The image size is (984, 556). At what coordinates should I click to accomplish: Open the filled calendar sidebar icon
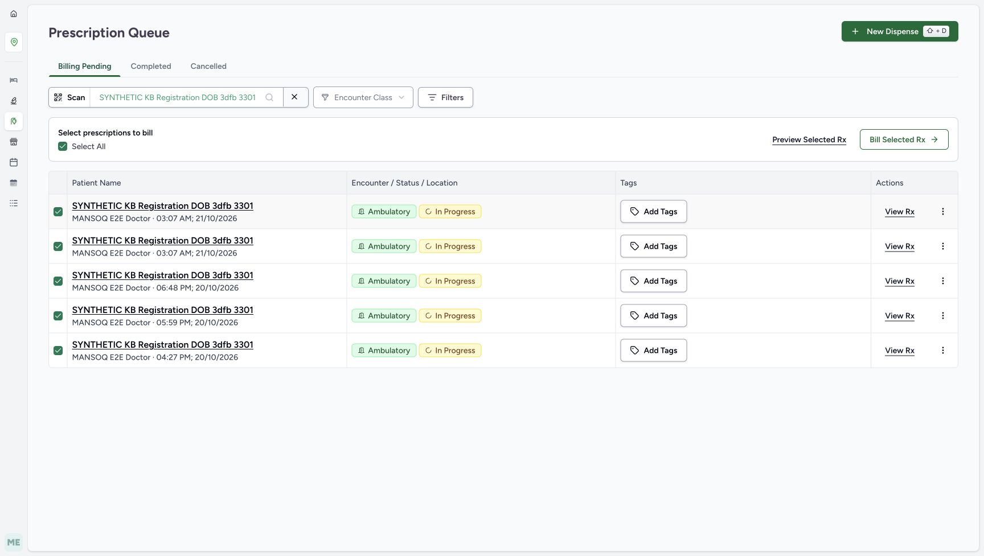(x=14, y=183)
